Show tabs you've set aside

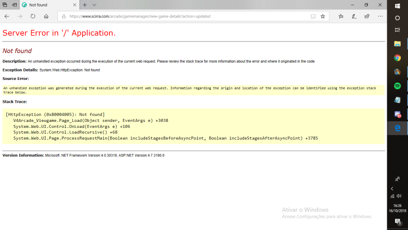(4, 5)
